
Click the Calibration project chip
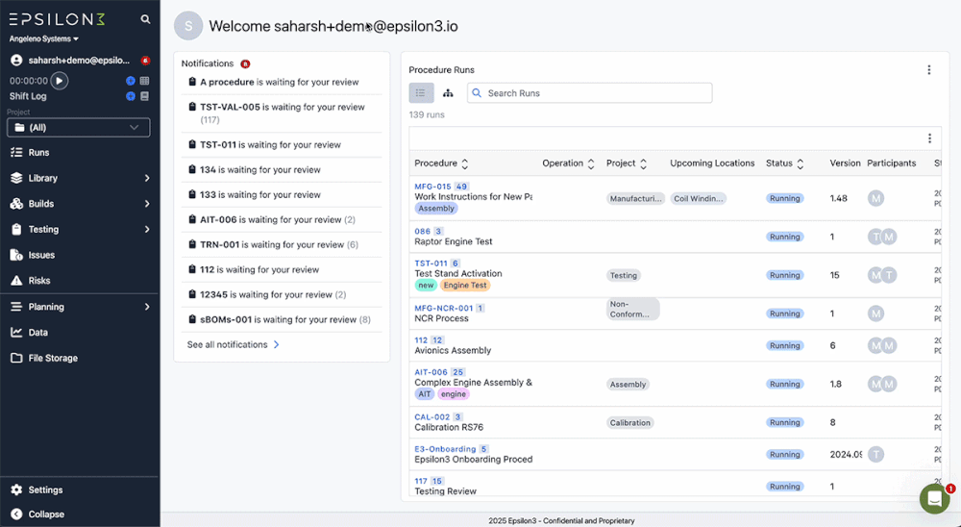click(x=630, y=423)
